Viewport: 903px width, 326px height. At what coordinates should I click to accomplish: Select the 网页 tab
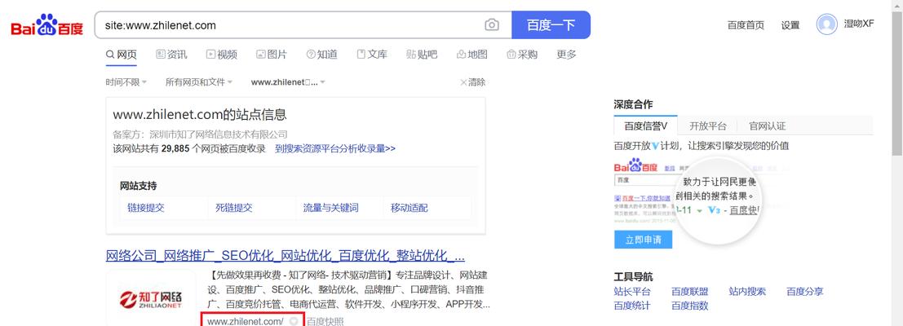122,55
